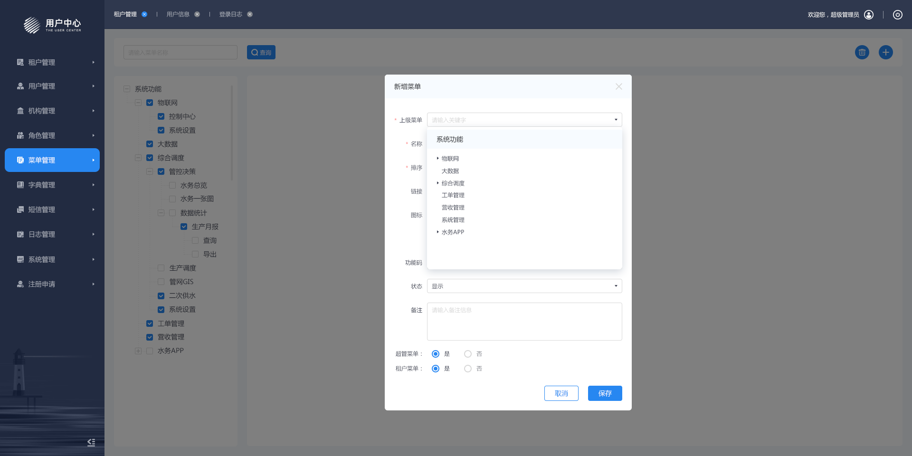Screen dimensions: 912x456
Task: Click into the 备注 text area
Action: click(x=524, y=322)
